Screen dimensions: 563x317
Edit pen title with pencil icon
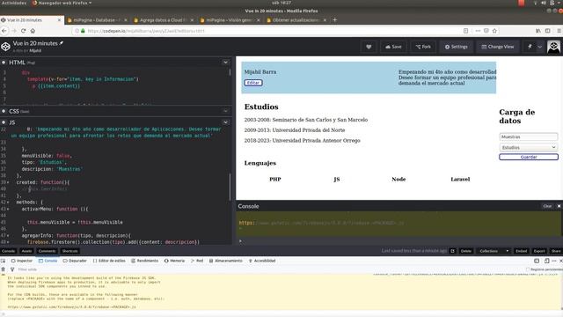62,43
